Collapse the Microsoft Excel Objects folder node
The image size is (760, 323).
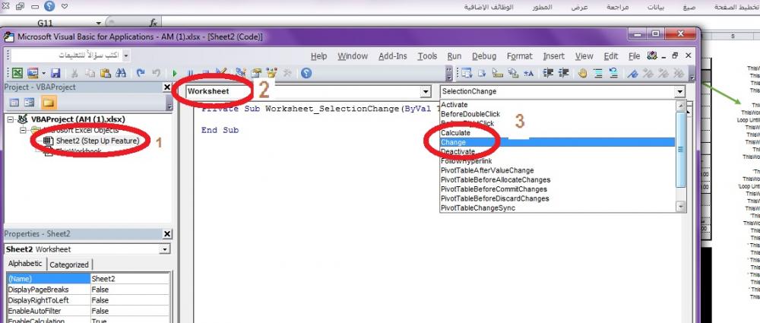point(22,130)
